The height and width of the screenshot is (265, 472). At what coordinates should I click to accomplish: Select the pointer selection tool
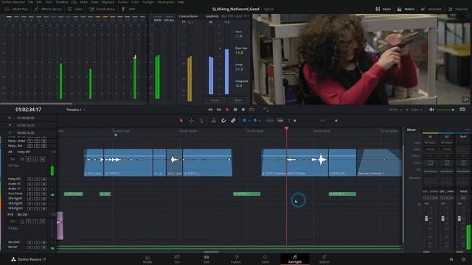[x=181, y=121]
